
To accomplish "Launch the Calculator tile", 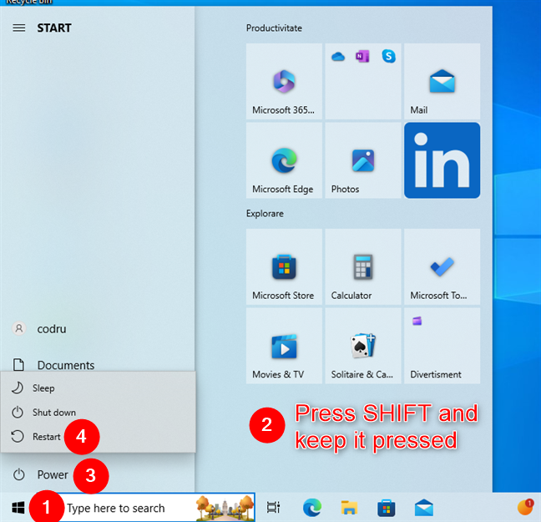I will point(363,267).
